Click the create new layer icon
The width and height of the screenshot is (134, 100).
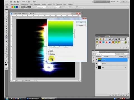pyautogui.click(x=124, y=95)
